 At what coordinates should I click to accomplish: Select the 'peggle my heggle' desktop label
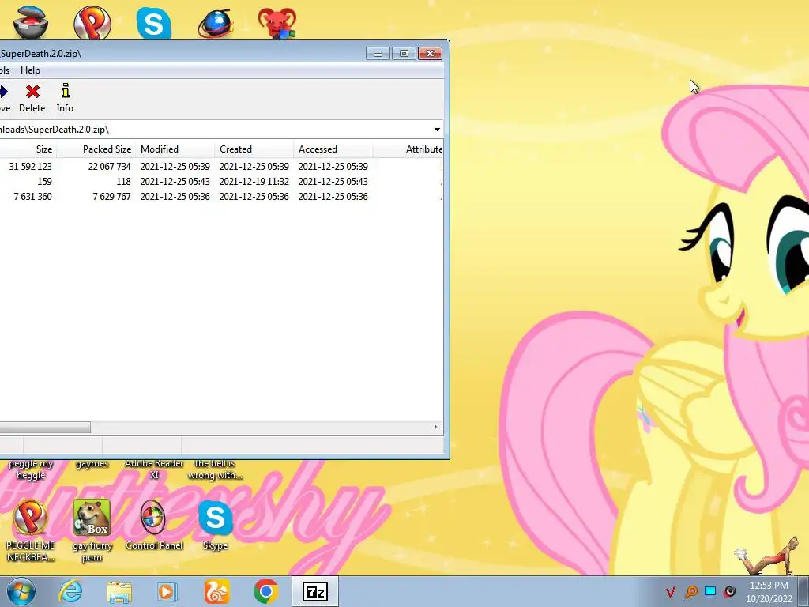[31, 469]
